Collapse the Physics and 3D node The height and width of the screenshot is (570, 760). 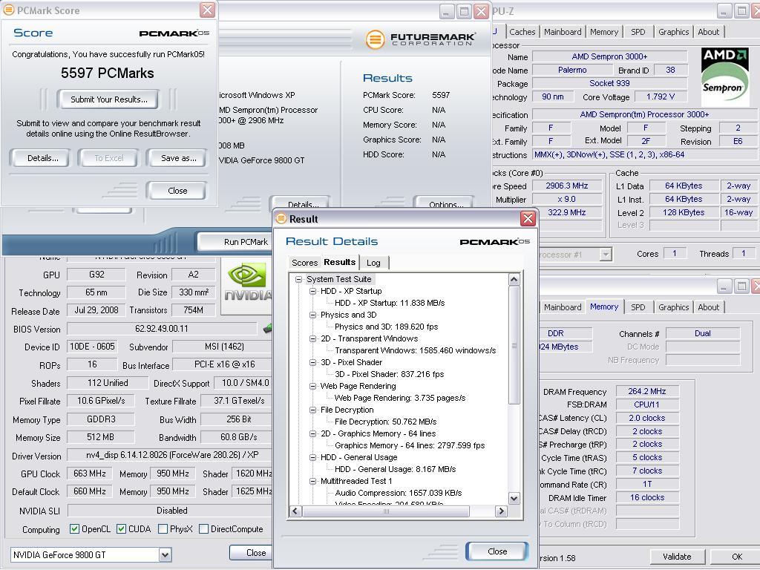click(312, 315)
